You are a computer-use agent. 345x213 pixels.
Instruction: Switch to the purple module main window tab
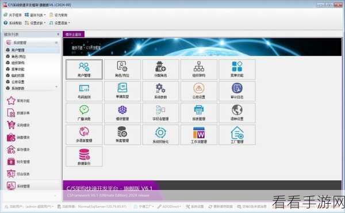click(x=74, y=35)
